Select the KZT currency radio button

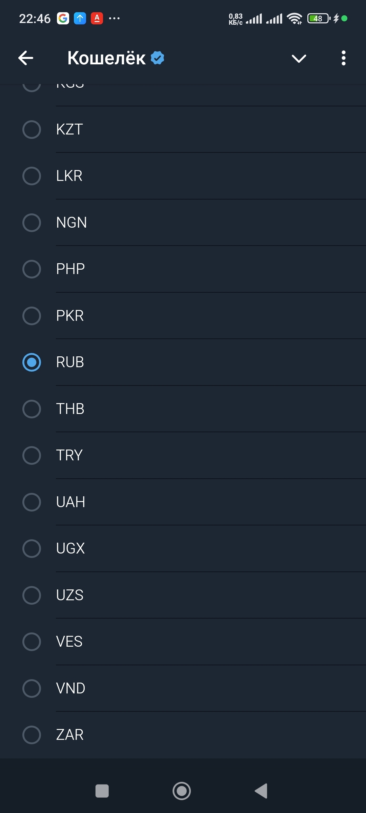[x=32, y=129]
